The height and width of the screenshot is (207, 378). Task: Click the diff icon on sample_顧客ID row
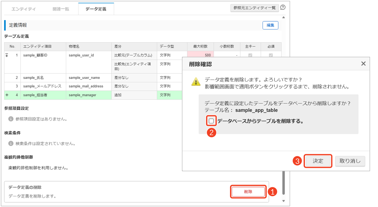tap(7, 55)
